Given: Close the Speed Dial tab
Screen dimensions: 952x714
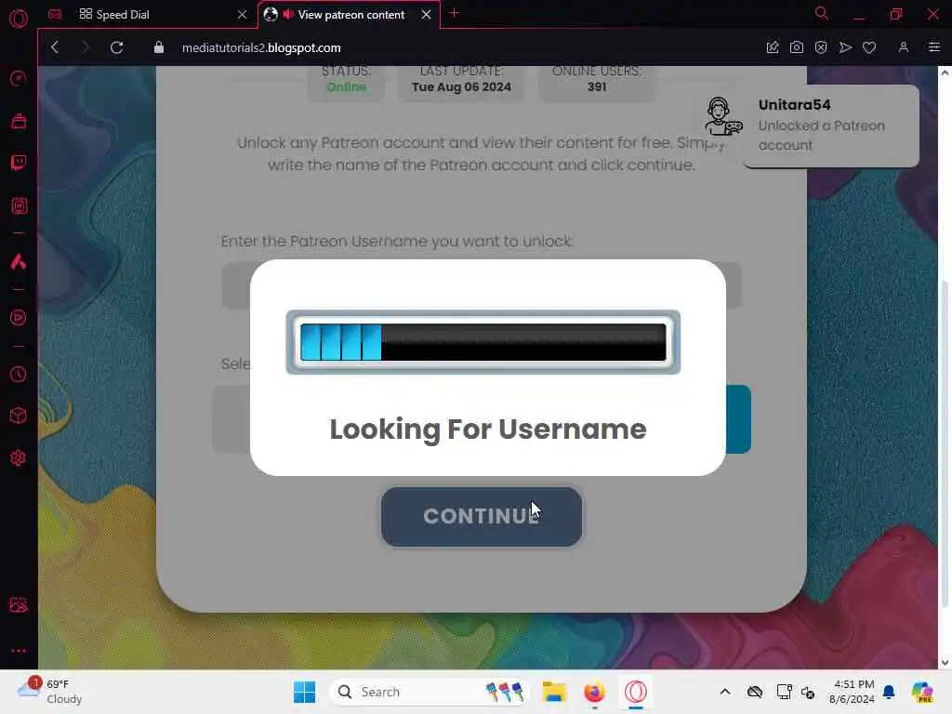Looking at the screenshot, I should 243,15.
